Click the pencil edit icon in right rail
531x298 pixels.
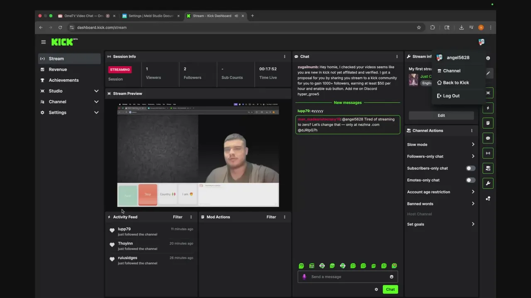[488, 73]
